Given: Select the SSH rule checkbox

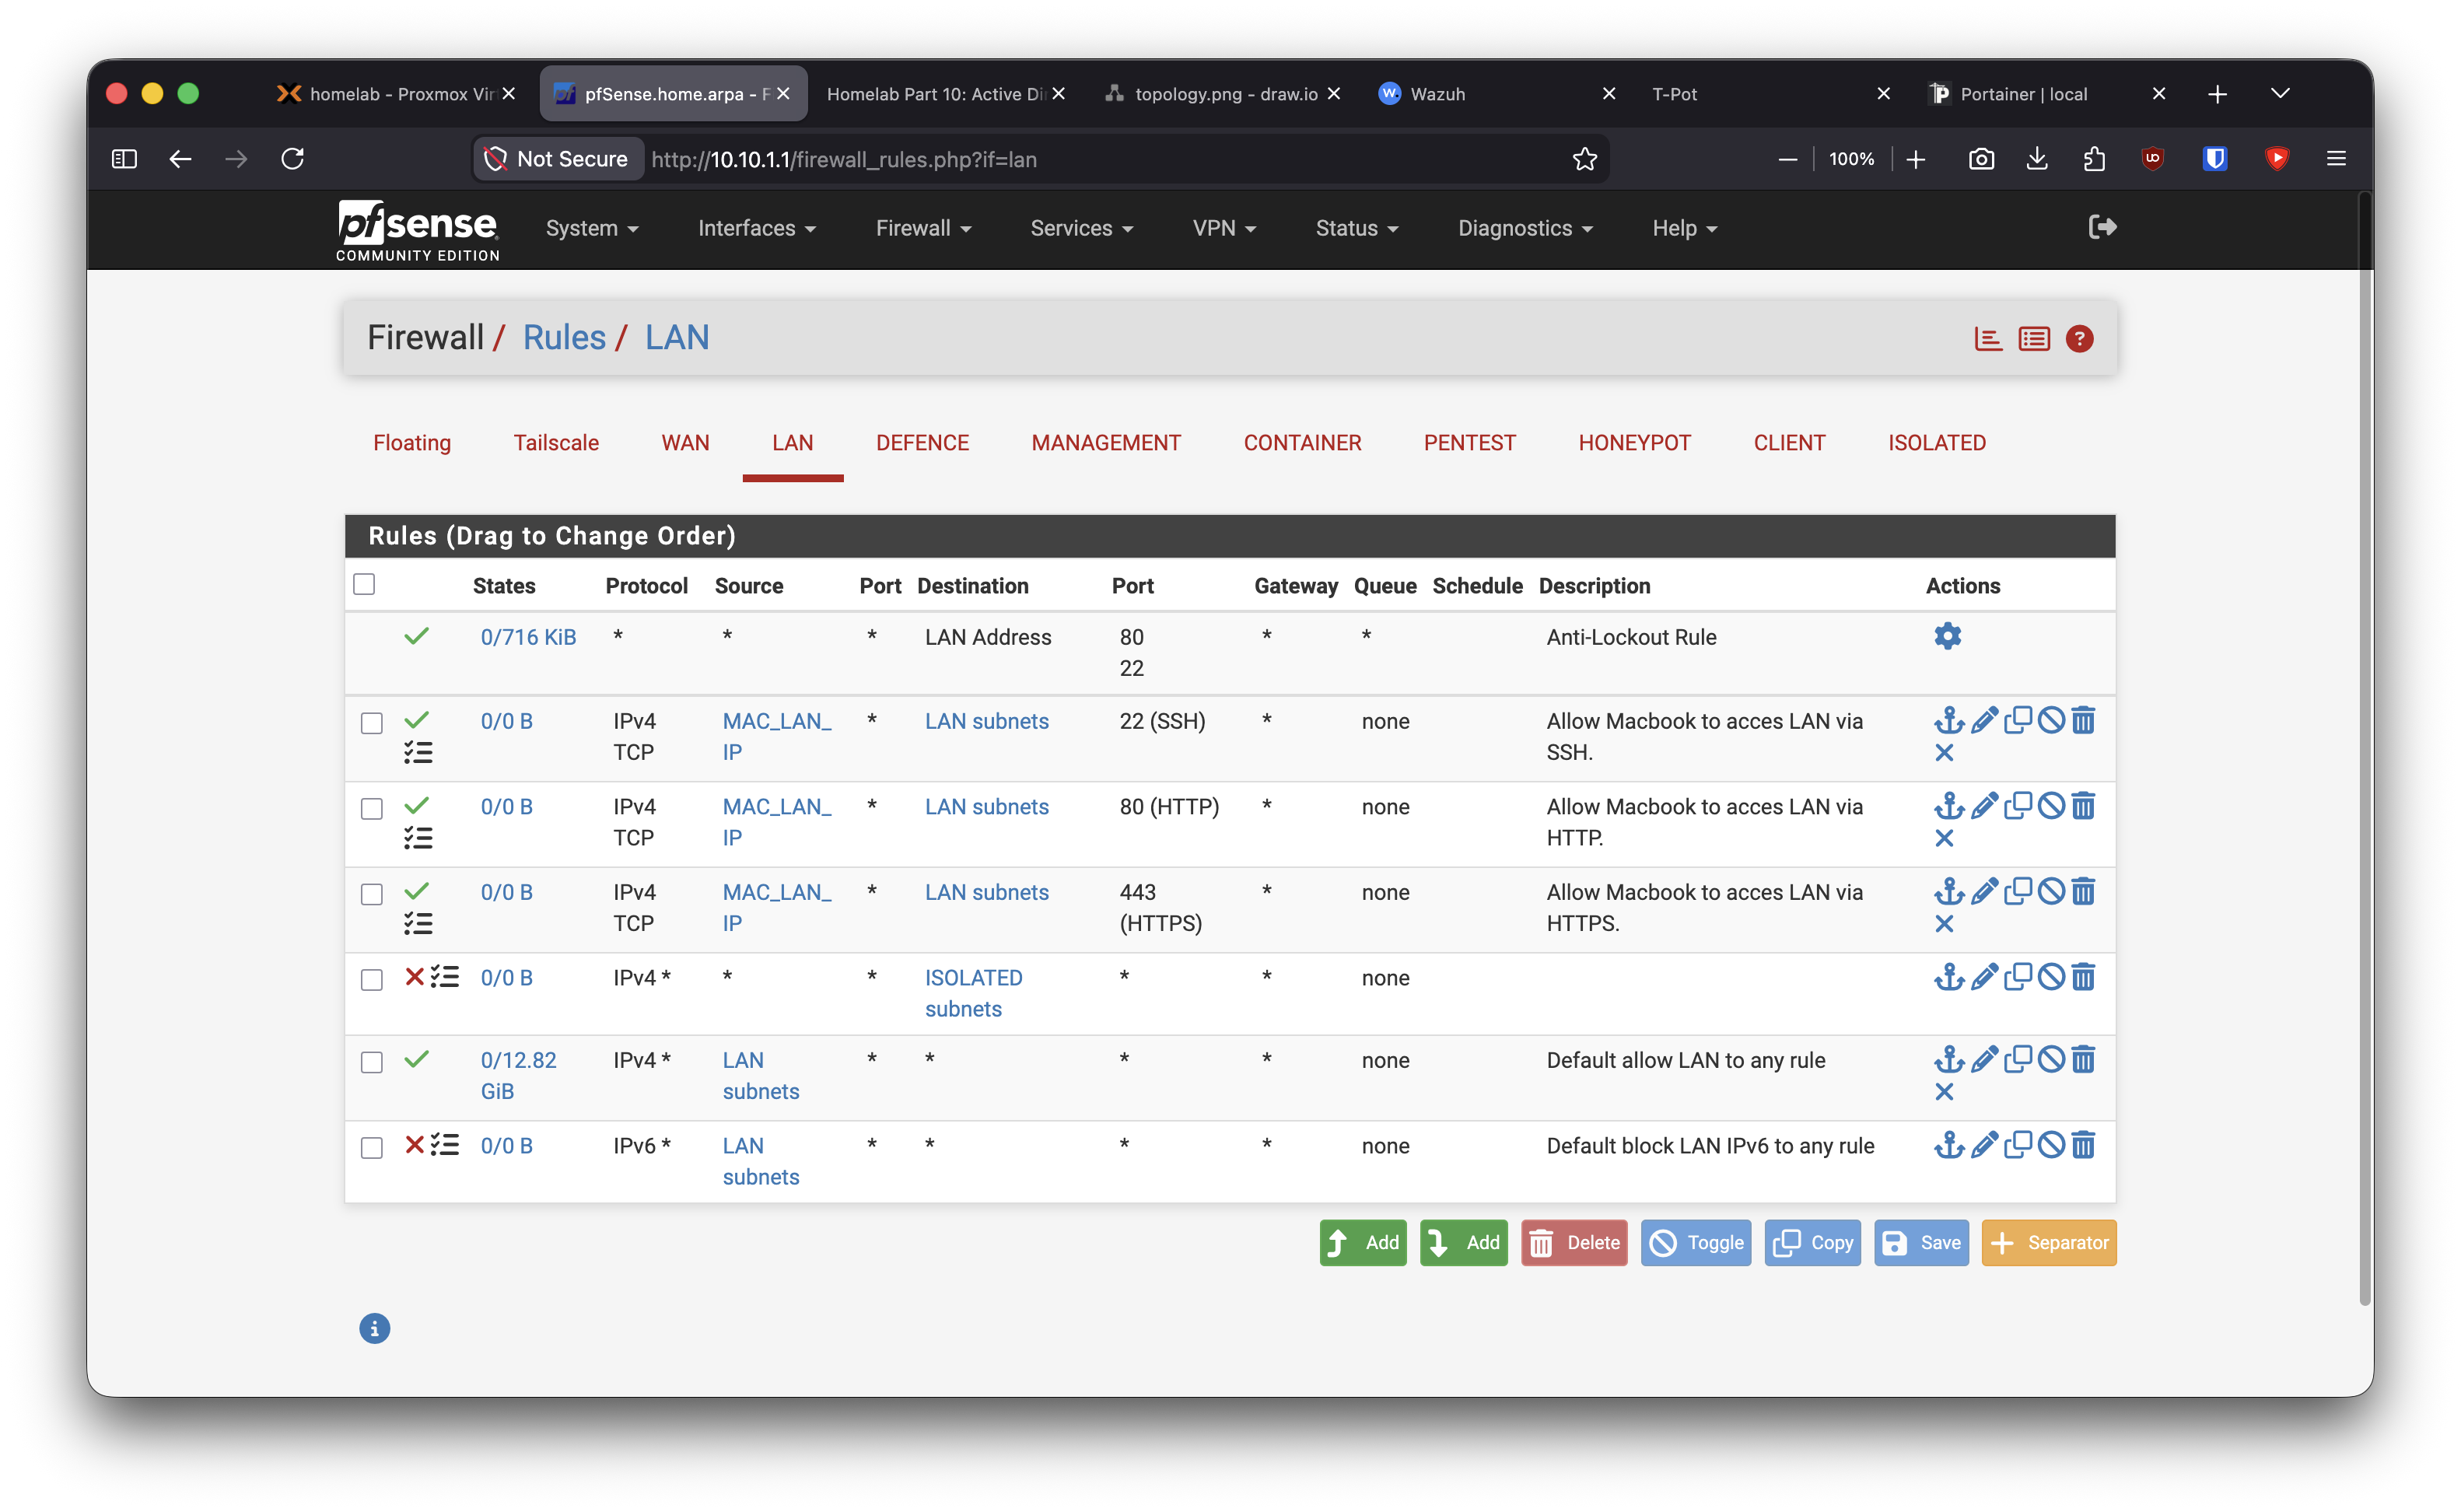Looking at the screenshot, I should (371, 723).
